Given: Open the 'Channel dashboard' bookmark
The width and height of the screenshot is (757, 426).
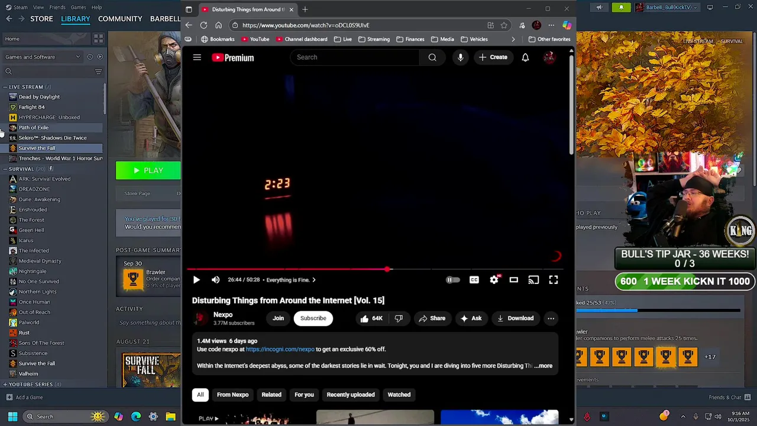Looking at the screenshot, I should (301, 39).
